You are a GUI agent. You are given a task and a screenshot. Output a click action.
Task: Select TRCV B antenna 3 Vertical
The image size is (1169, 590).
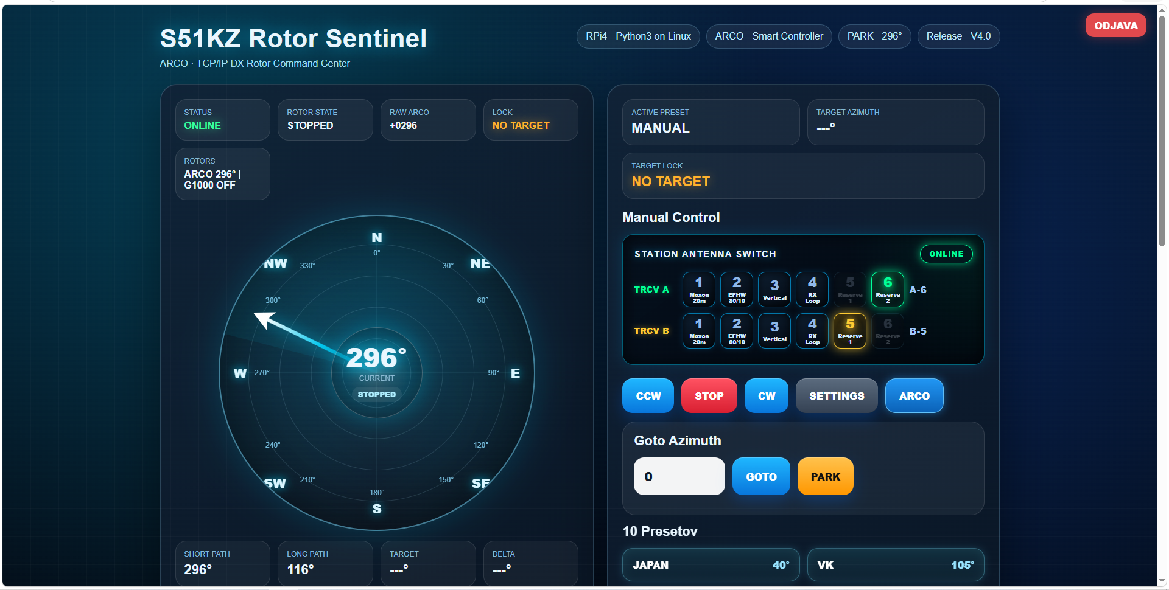[774, 331]
